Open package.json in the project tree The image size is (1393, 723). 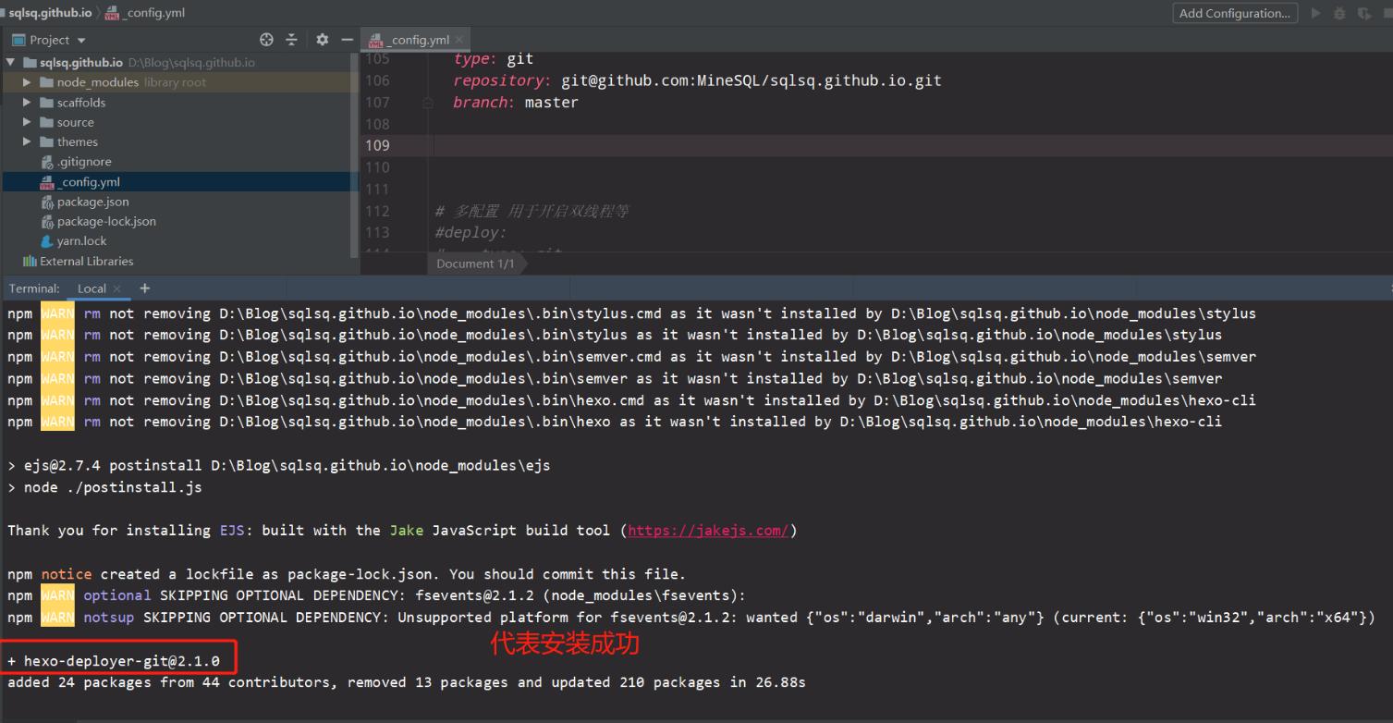[x=92, y=202]
